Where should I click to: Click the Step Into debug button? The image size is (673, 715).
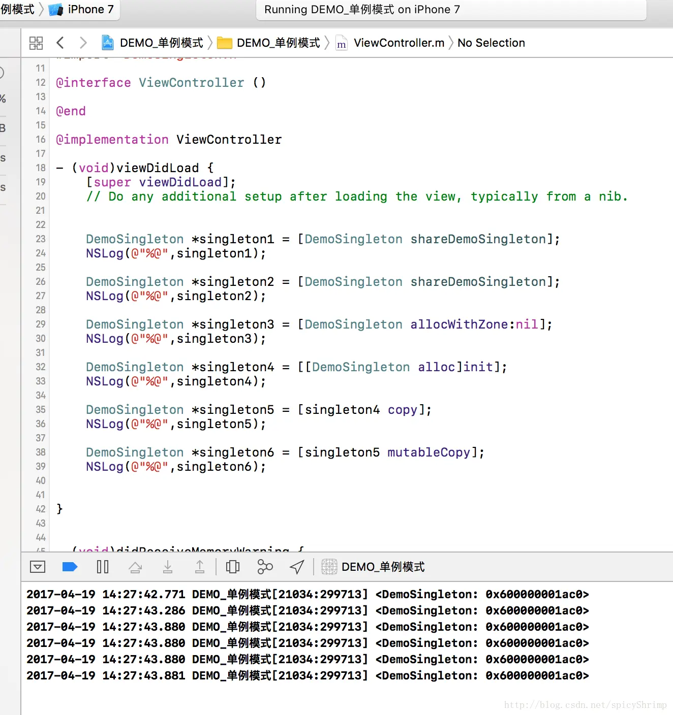tap(168, 567)
